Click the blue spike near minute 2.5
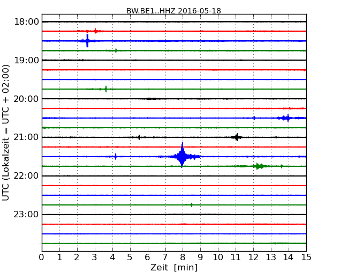348x279 pixels. click(87, 41)
